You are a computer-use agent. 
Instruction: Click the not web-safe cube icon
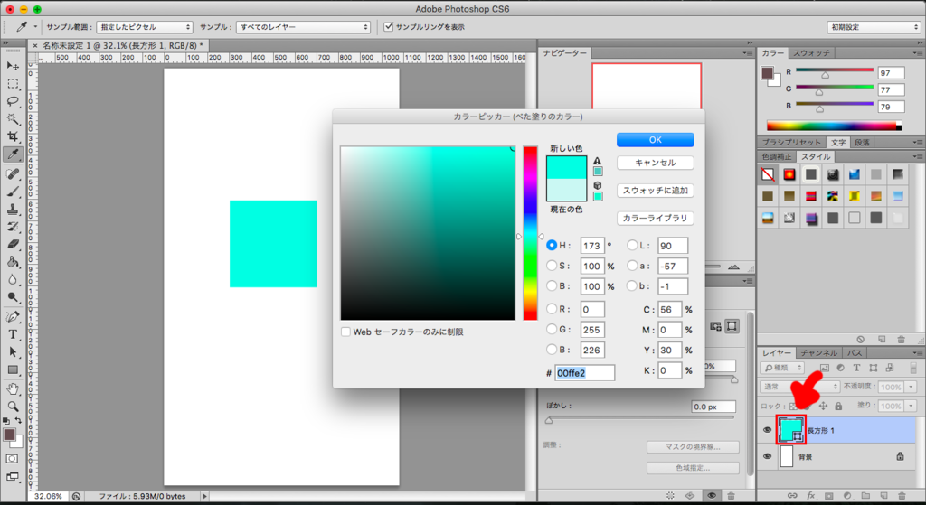point(598,185)
